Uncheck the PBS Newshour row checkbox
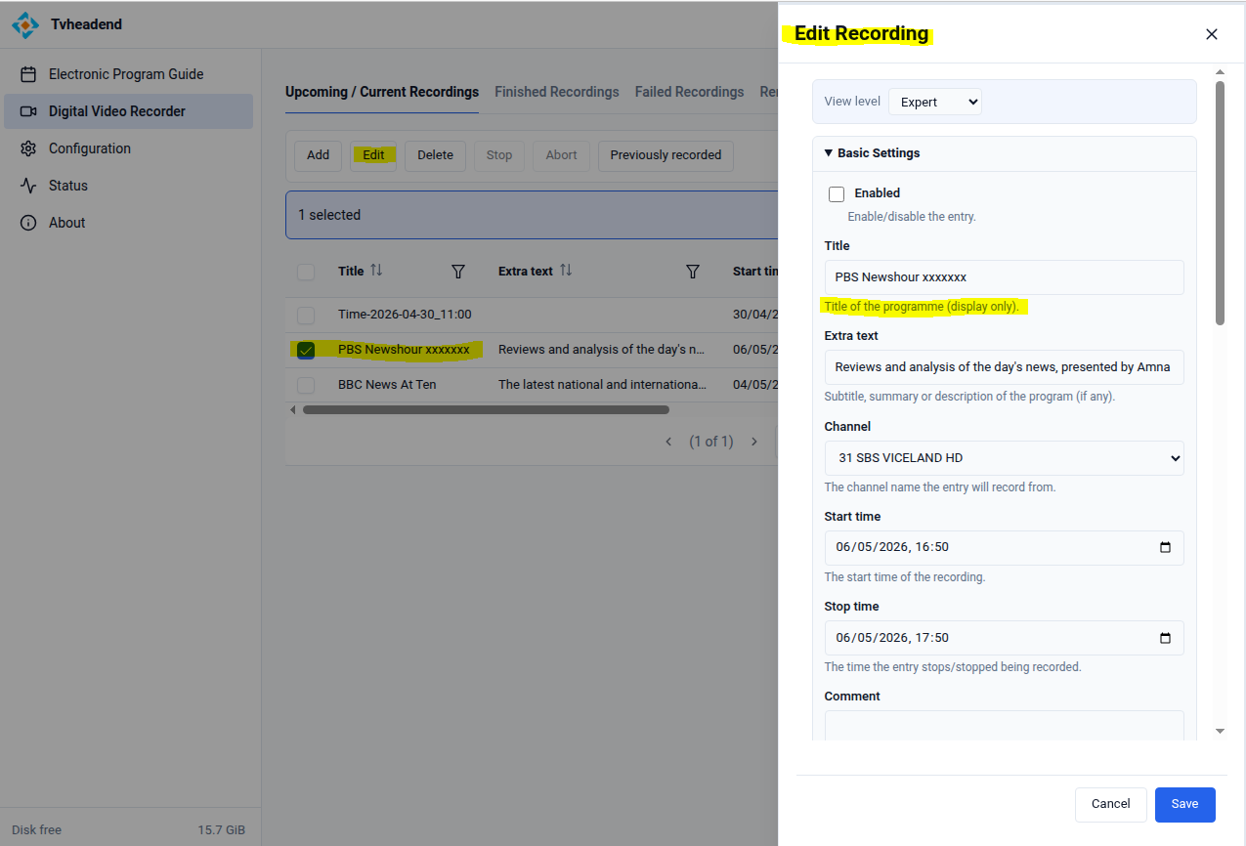Image resolution: width=1246 pixels, height=846 pixels. [x=306, y=350]
